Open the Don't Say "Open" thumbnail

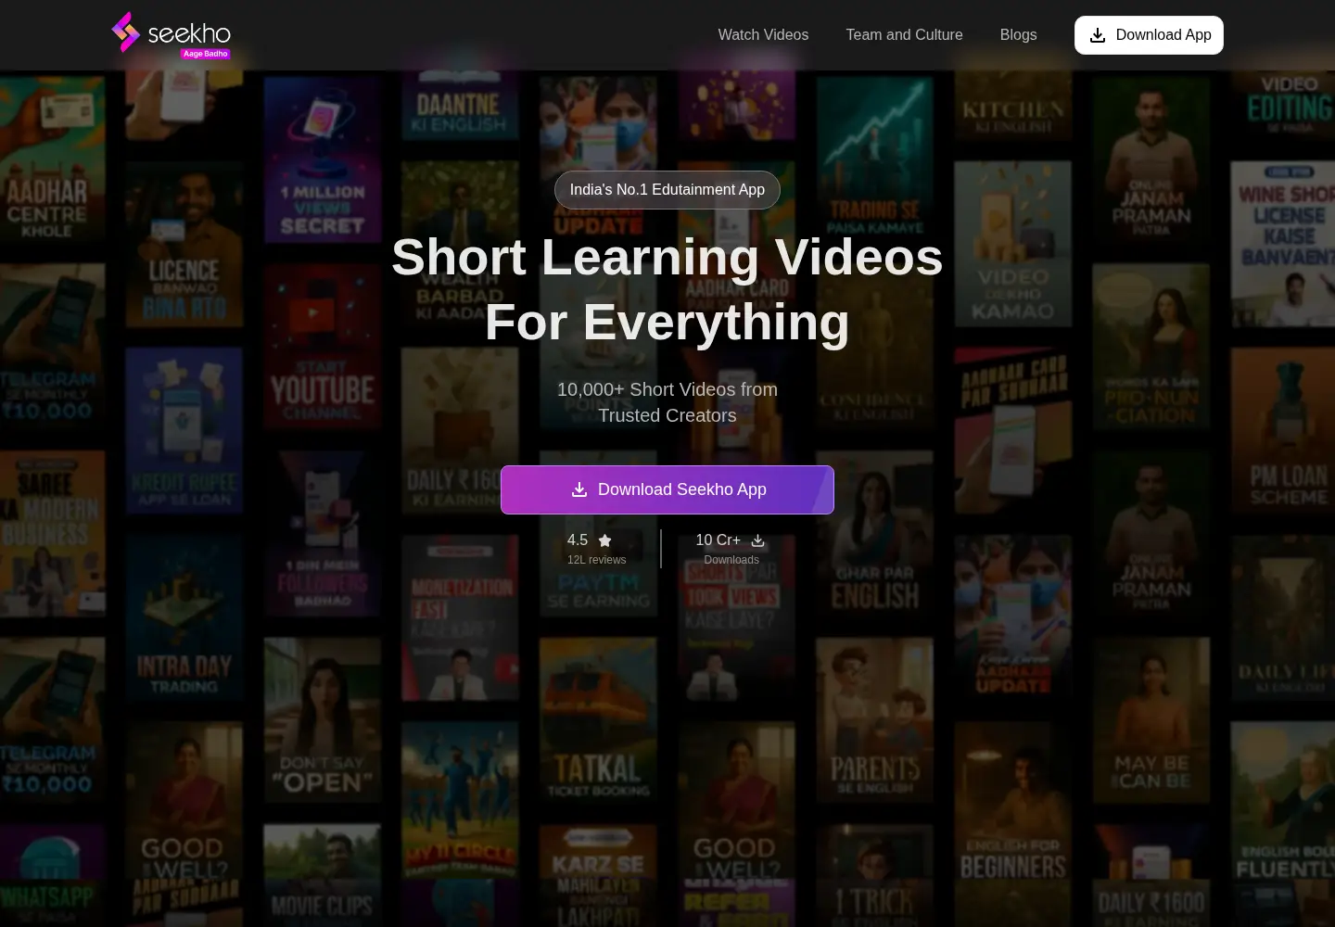tap(322, 721)
